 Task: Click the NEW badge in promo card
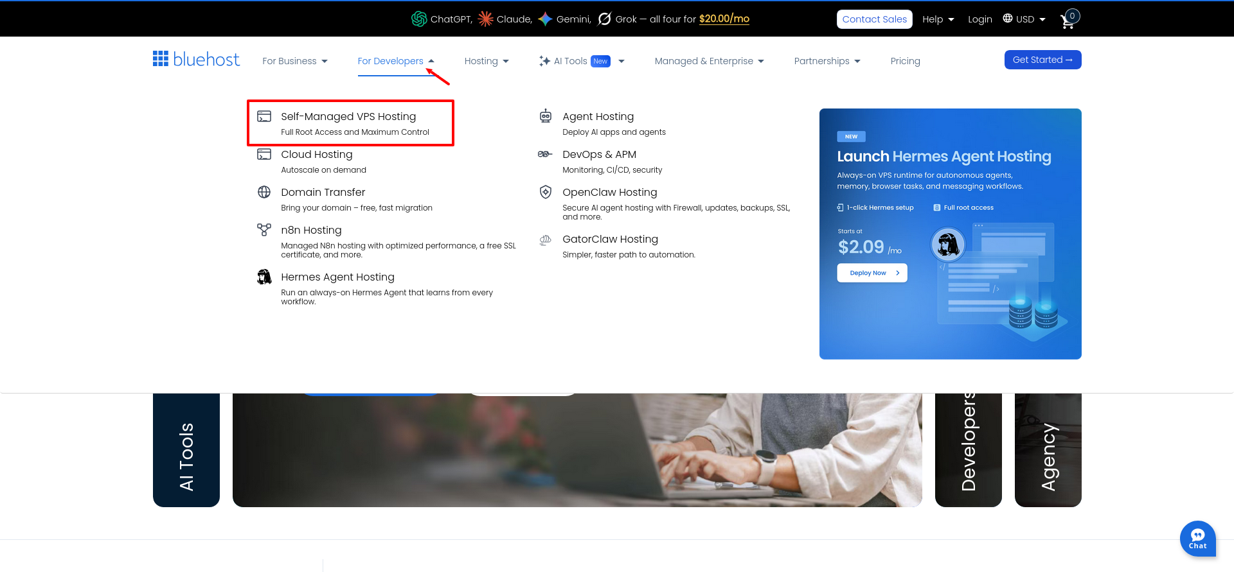point(851,136)
